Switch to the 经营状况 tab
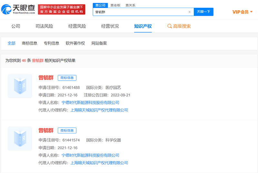The image size is (258, 173). click(110, 26)
